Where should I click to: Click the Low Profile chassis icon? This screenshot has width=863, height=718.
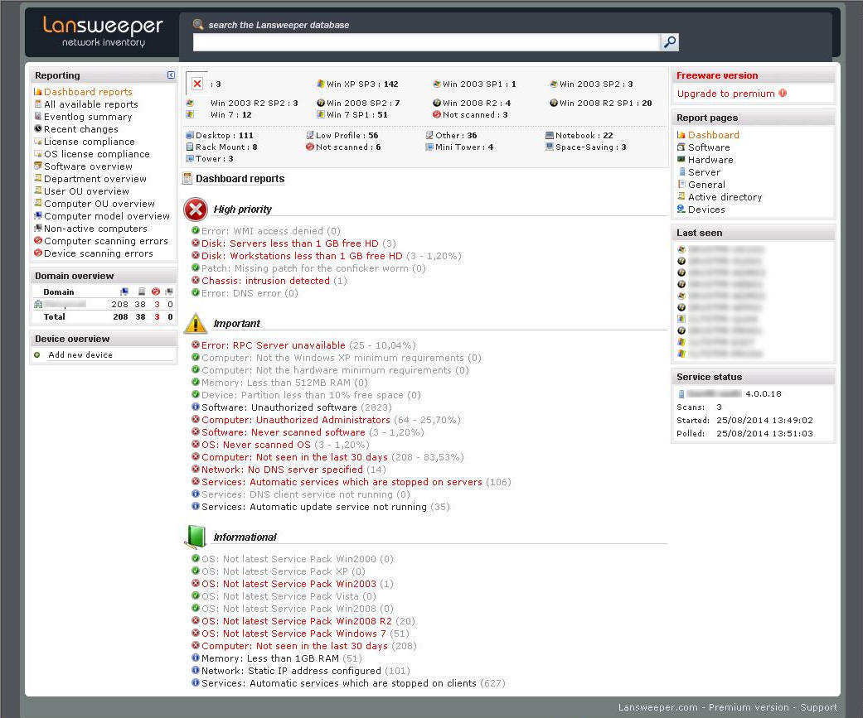tap(310, 135)
